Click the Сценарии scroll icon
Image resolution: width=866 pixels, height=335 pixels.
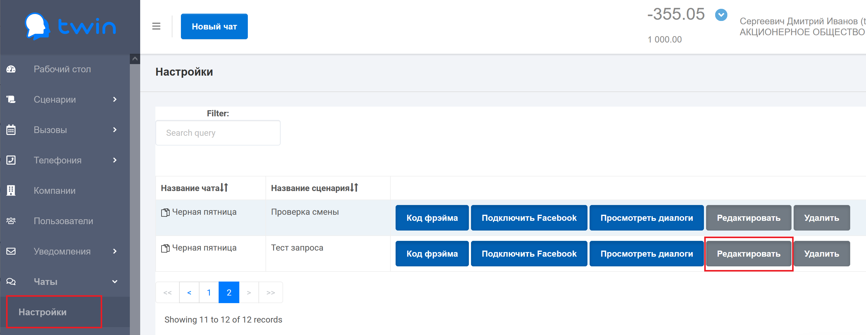point(11,99)
